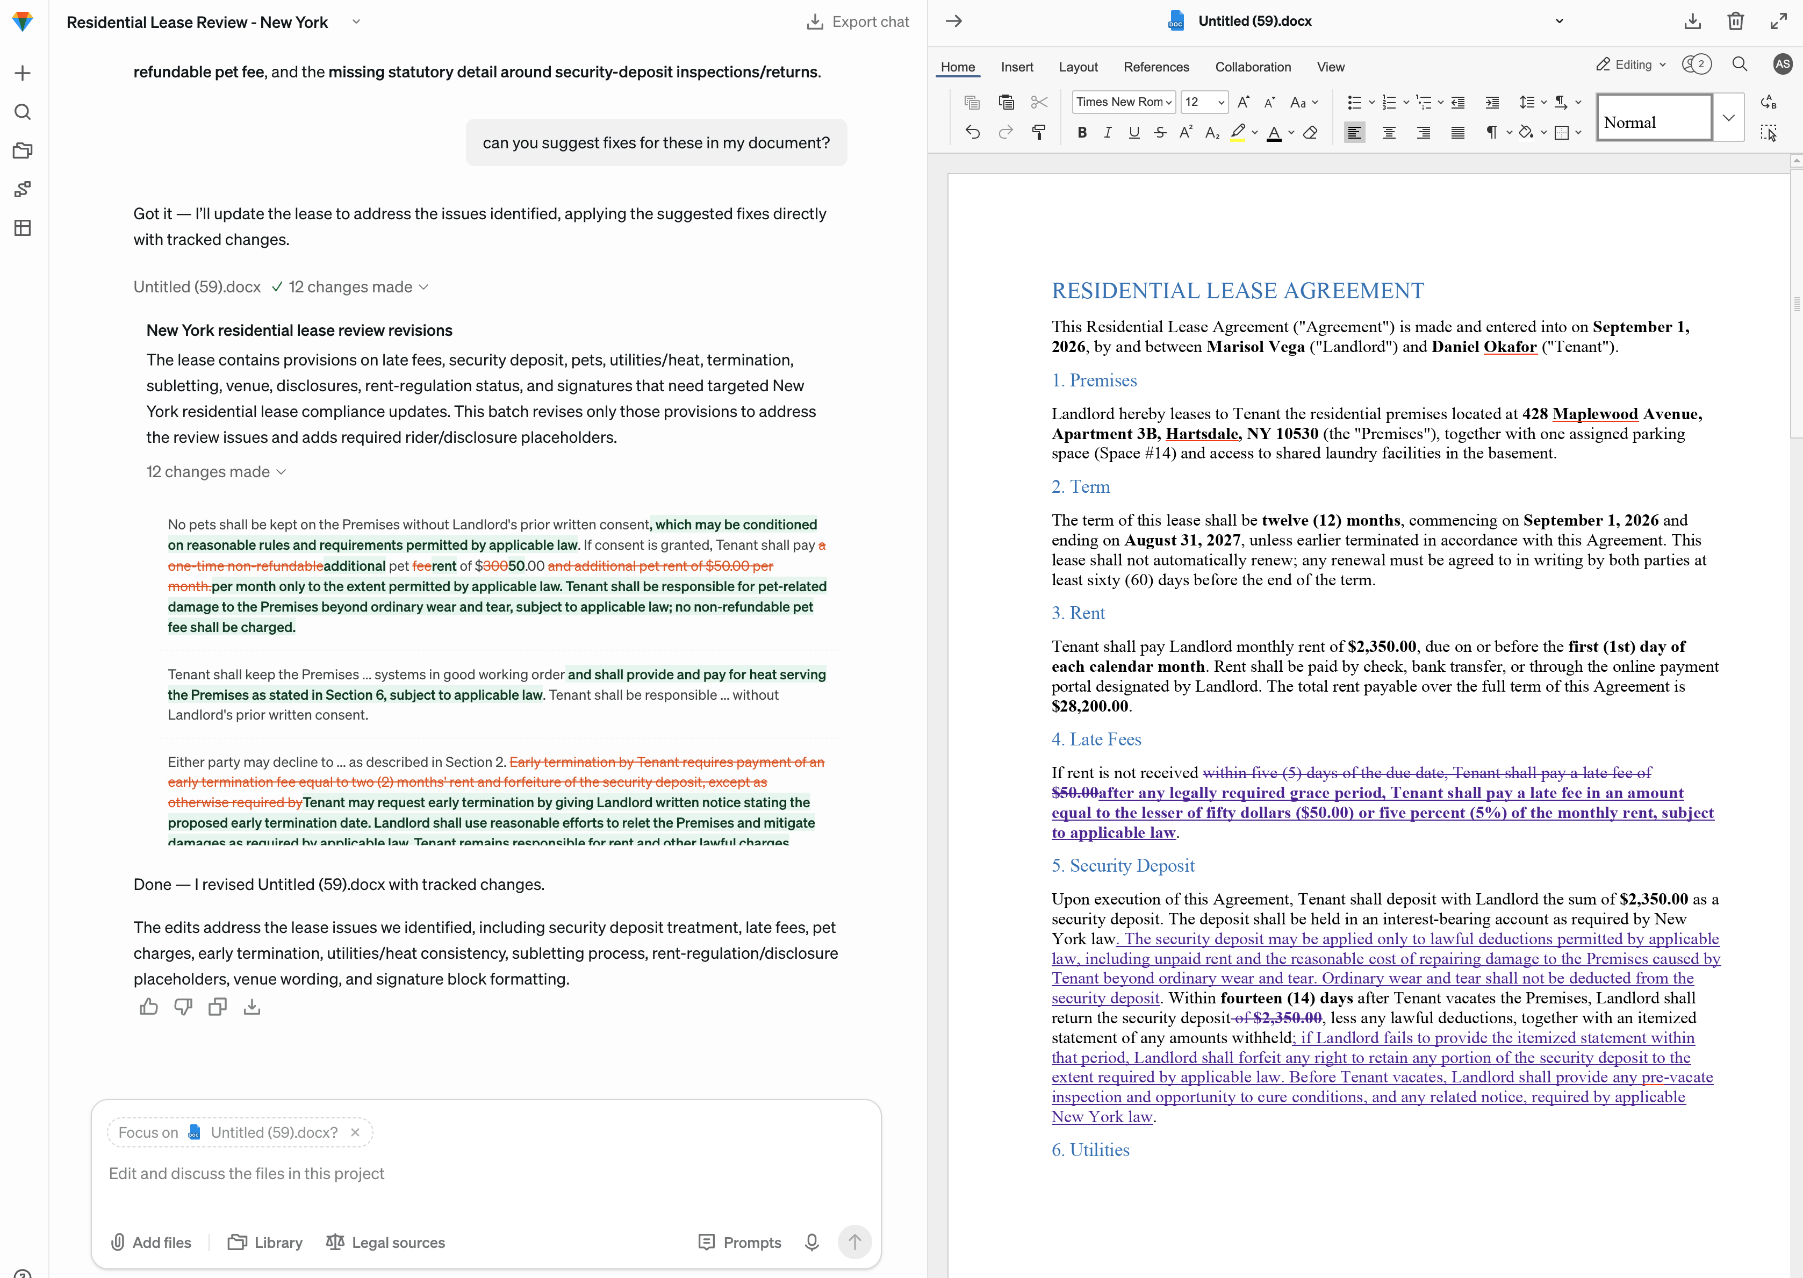Click the Copy style paintbrush icon
This screenshot has height=1278, width=1803.
click(1039, 132)
